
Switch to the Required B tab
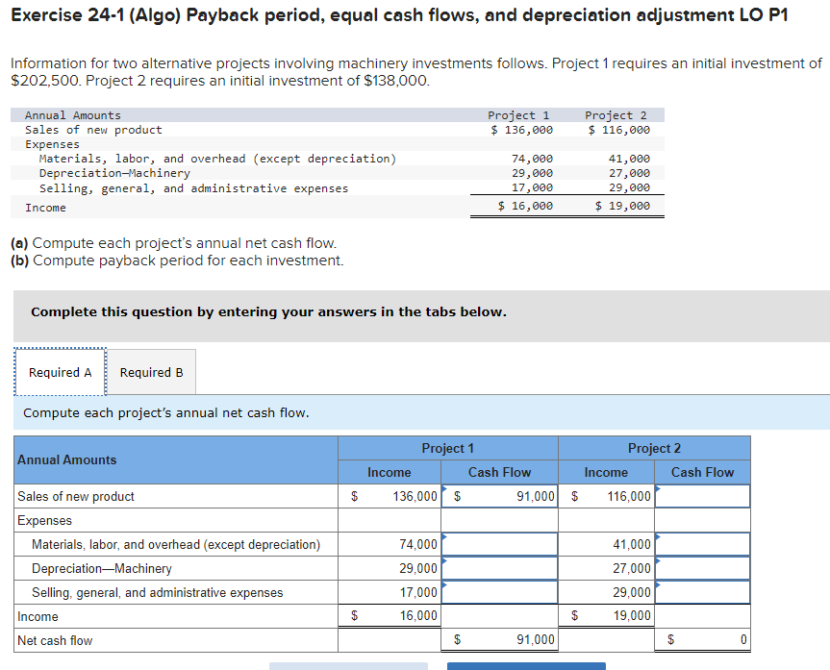[x=150, y=372]
